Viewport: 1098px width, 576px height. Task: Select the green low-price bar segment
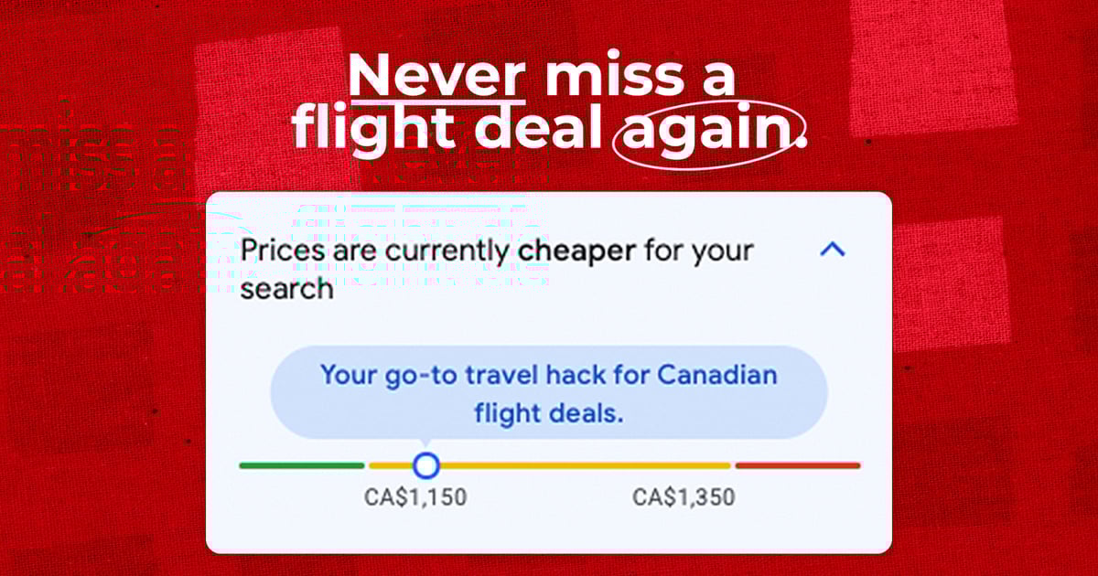click(x=301, y=465)
